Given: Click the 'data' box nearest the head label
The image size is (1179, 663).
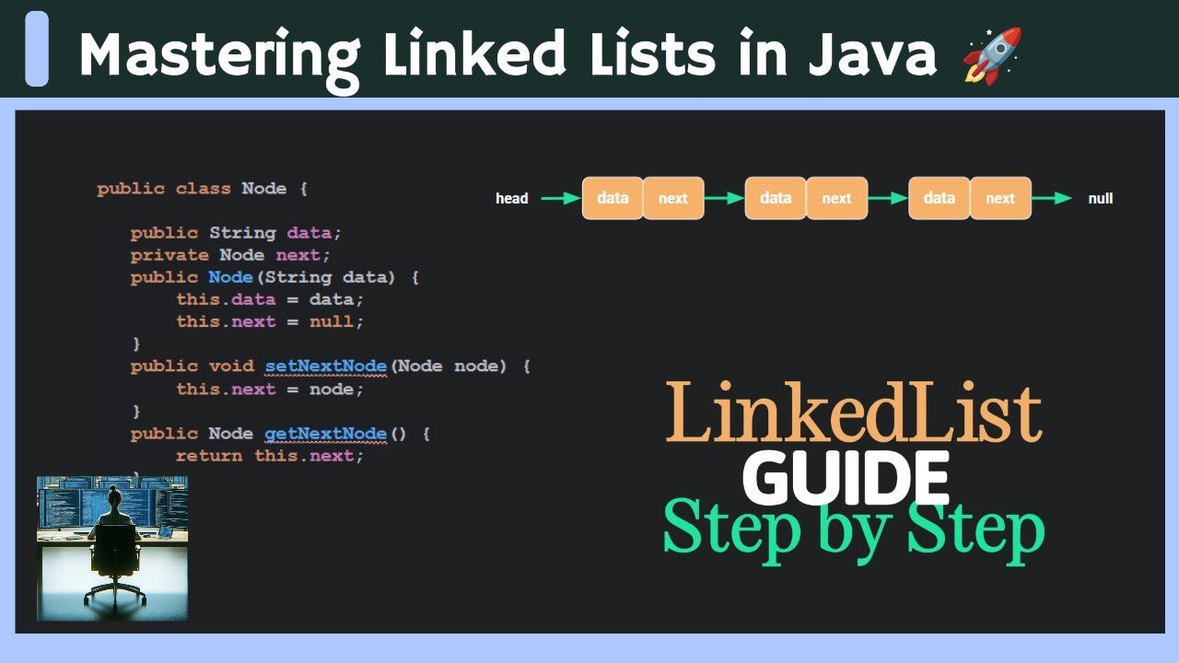Looking at the screenshot, I should click(613, 198).
